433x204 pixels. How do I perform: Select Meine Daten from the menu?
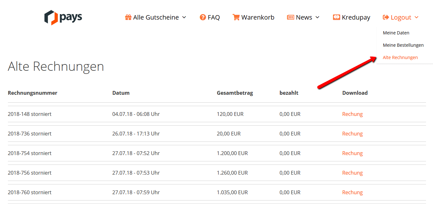pos(396,33)
